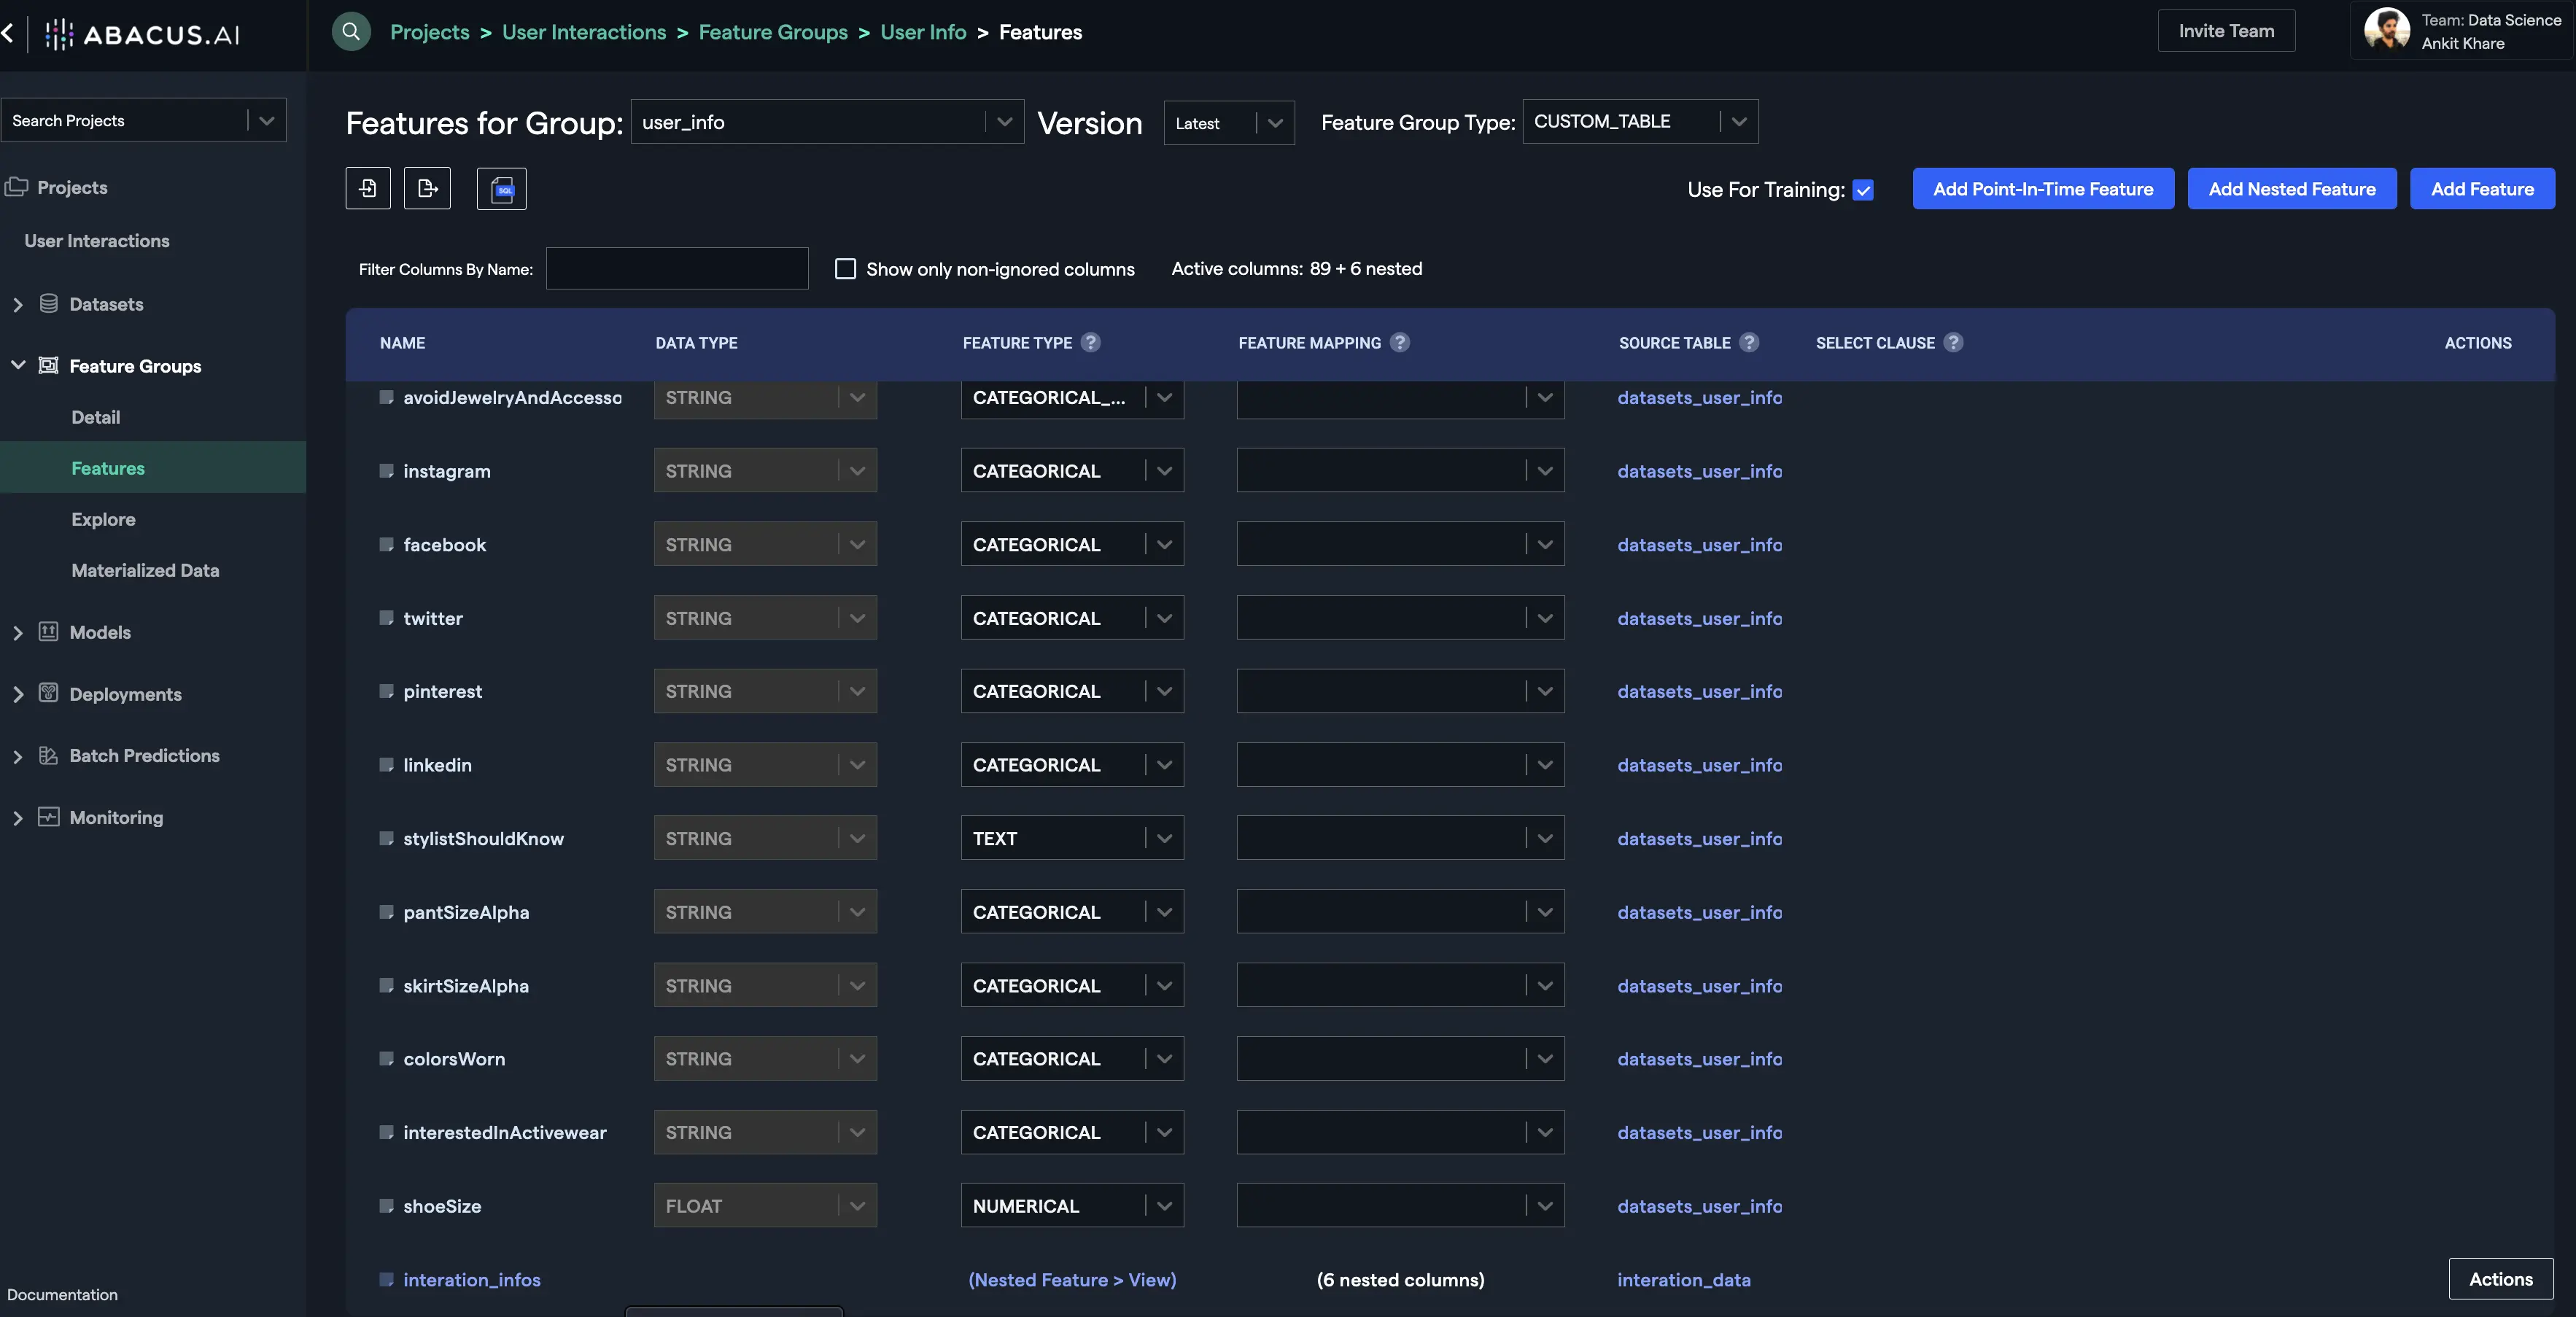Toggle the Use For Training checkbox

[x=1863, y=190]
